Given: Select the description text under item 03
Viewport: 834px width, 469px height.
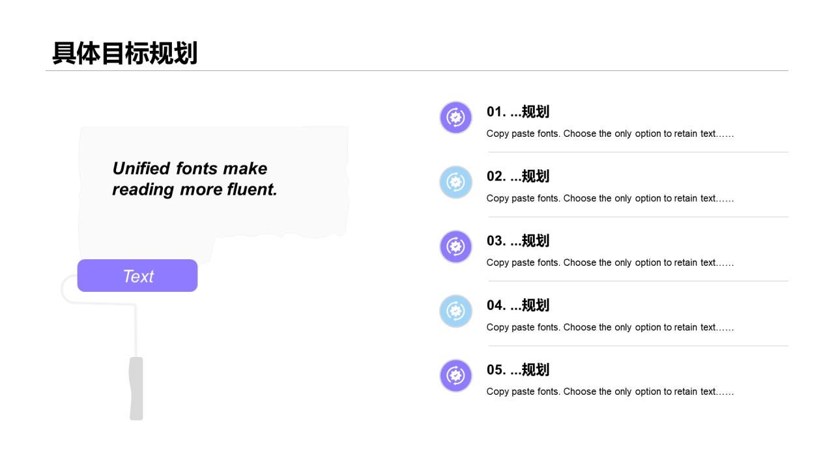Looking at the screenshot, I should (611, 263).
